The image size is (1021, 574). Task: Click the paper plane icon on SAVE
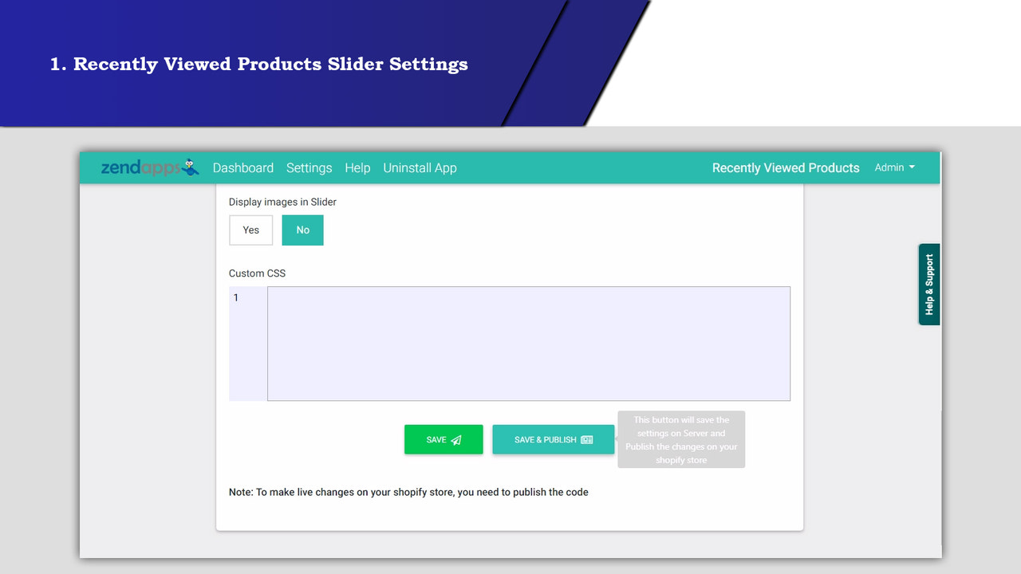coord(455,439)
